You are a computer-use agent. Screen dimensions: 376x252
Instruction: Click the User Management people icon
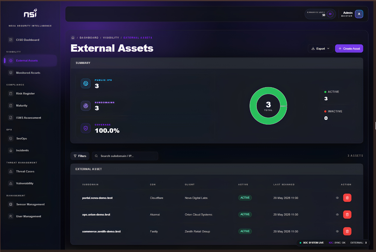tap(11, 216)
